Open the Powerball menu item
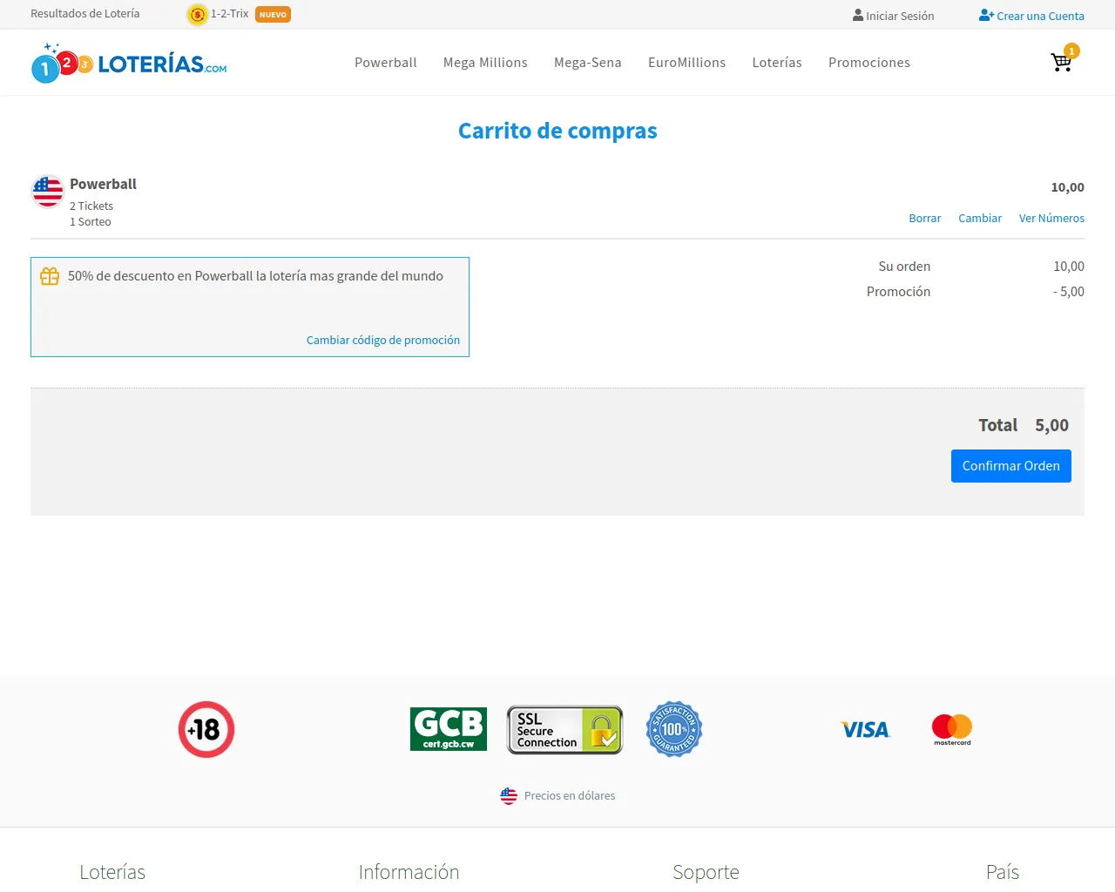This screenshot has width=1115, height=892. 386,63
